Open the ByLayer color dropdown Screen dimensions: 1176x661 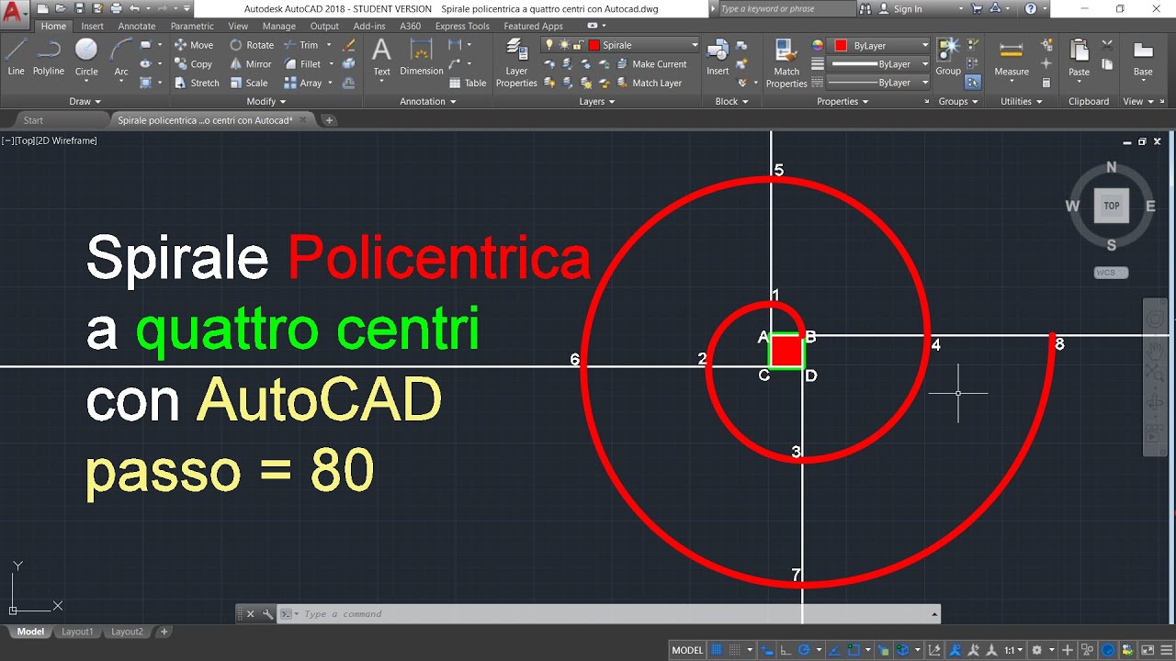[925, 45]
